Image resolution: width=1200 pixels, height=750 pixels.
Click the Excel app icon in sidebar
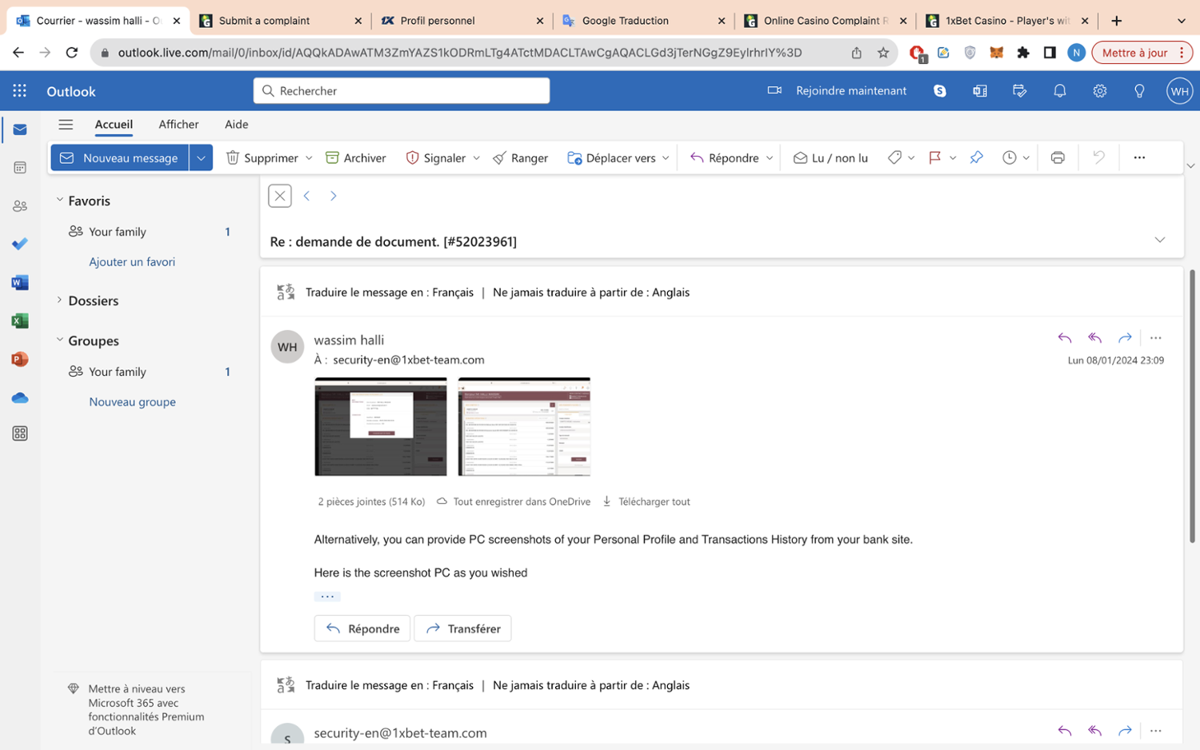point(20,321)
